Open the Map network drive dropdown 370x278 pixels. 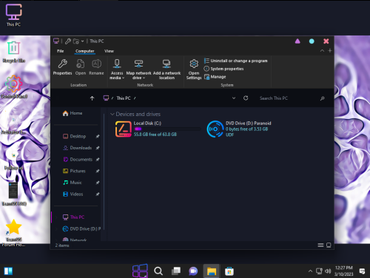tap(138, 69)
